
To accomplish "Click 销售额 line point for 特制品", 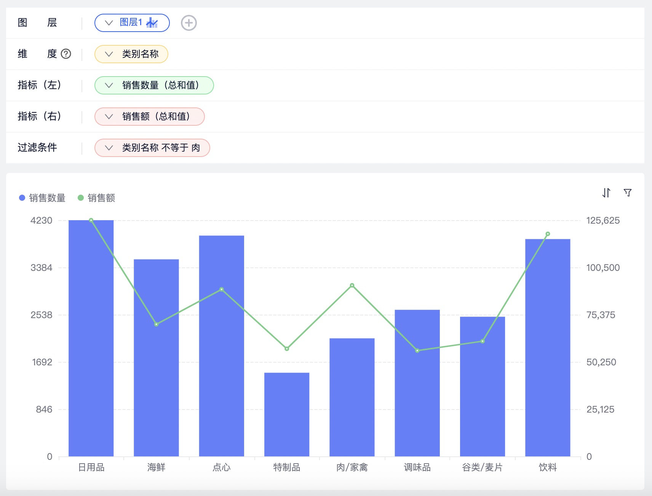I will point(287,349).
